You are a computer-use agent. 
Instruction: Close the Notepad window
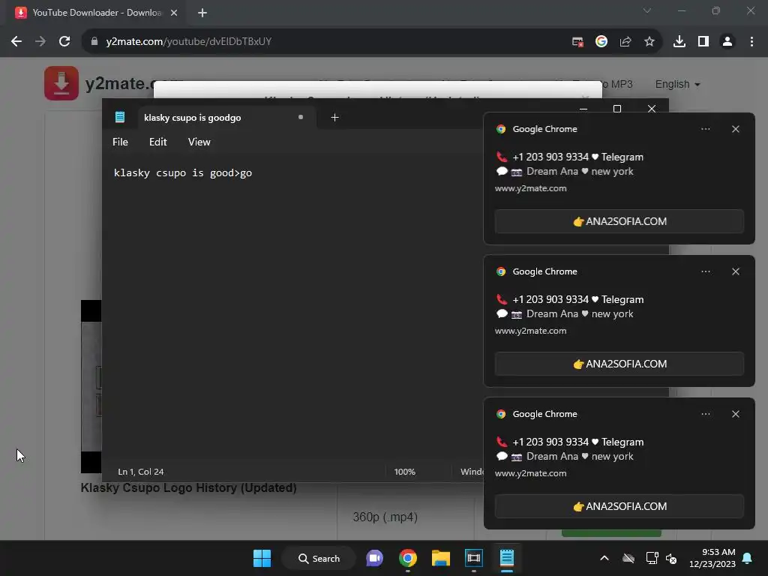pos(652,109)
